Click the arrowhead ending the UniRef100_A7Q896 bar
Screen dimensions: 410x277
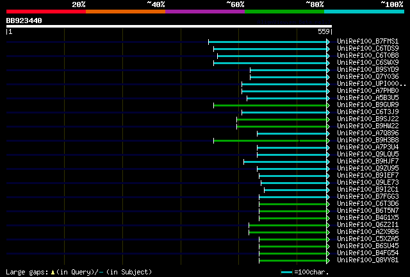click(x=328, y=134)
